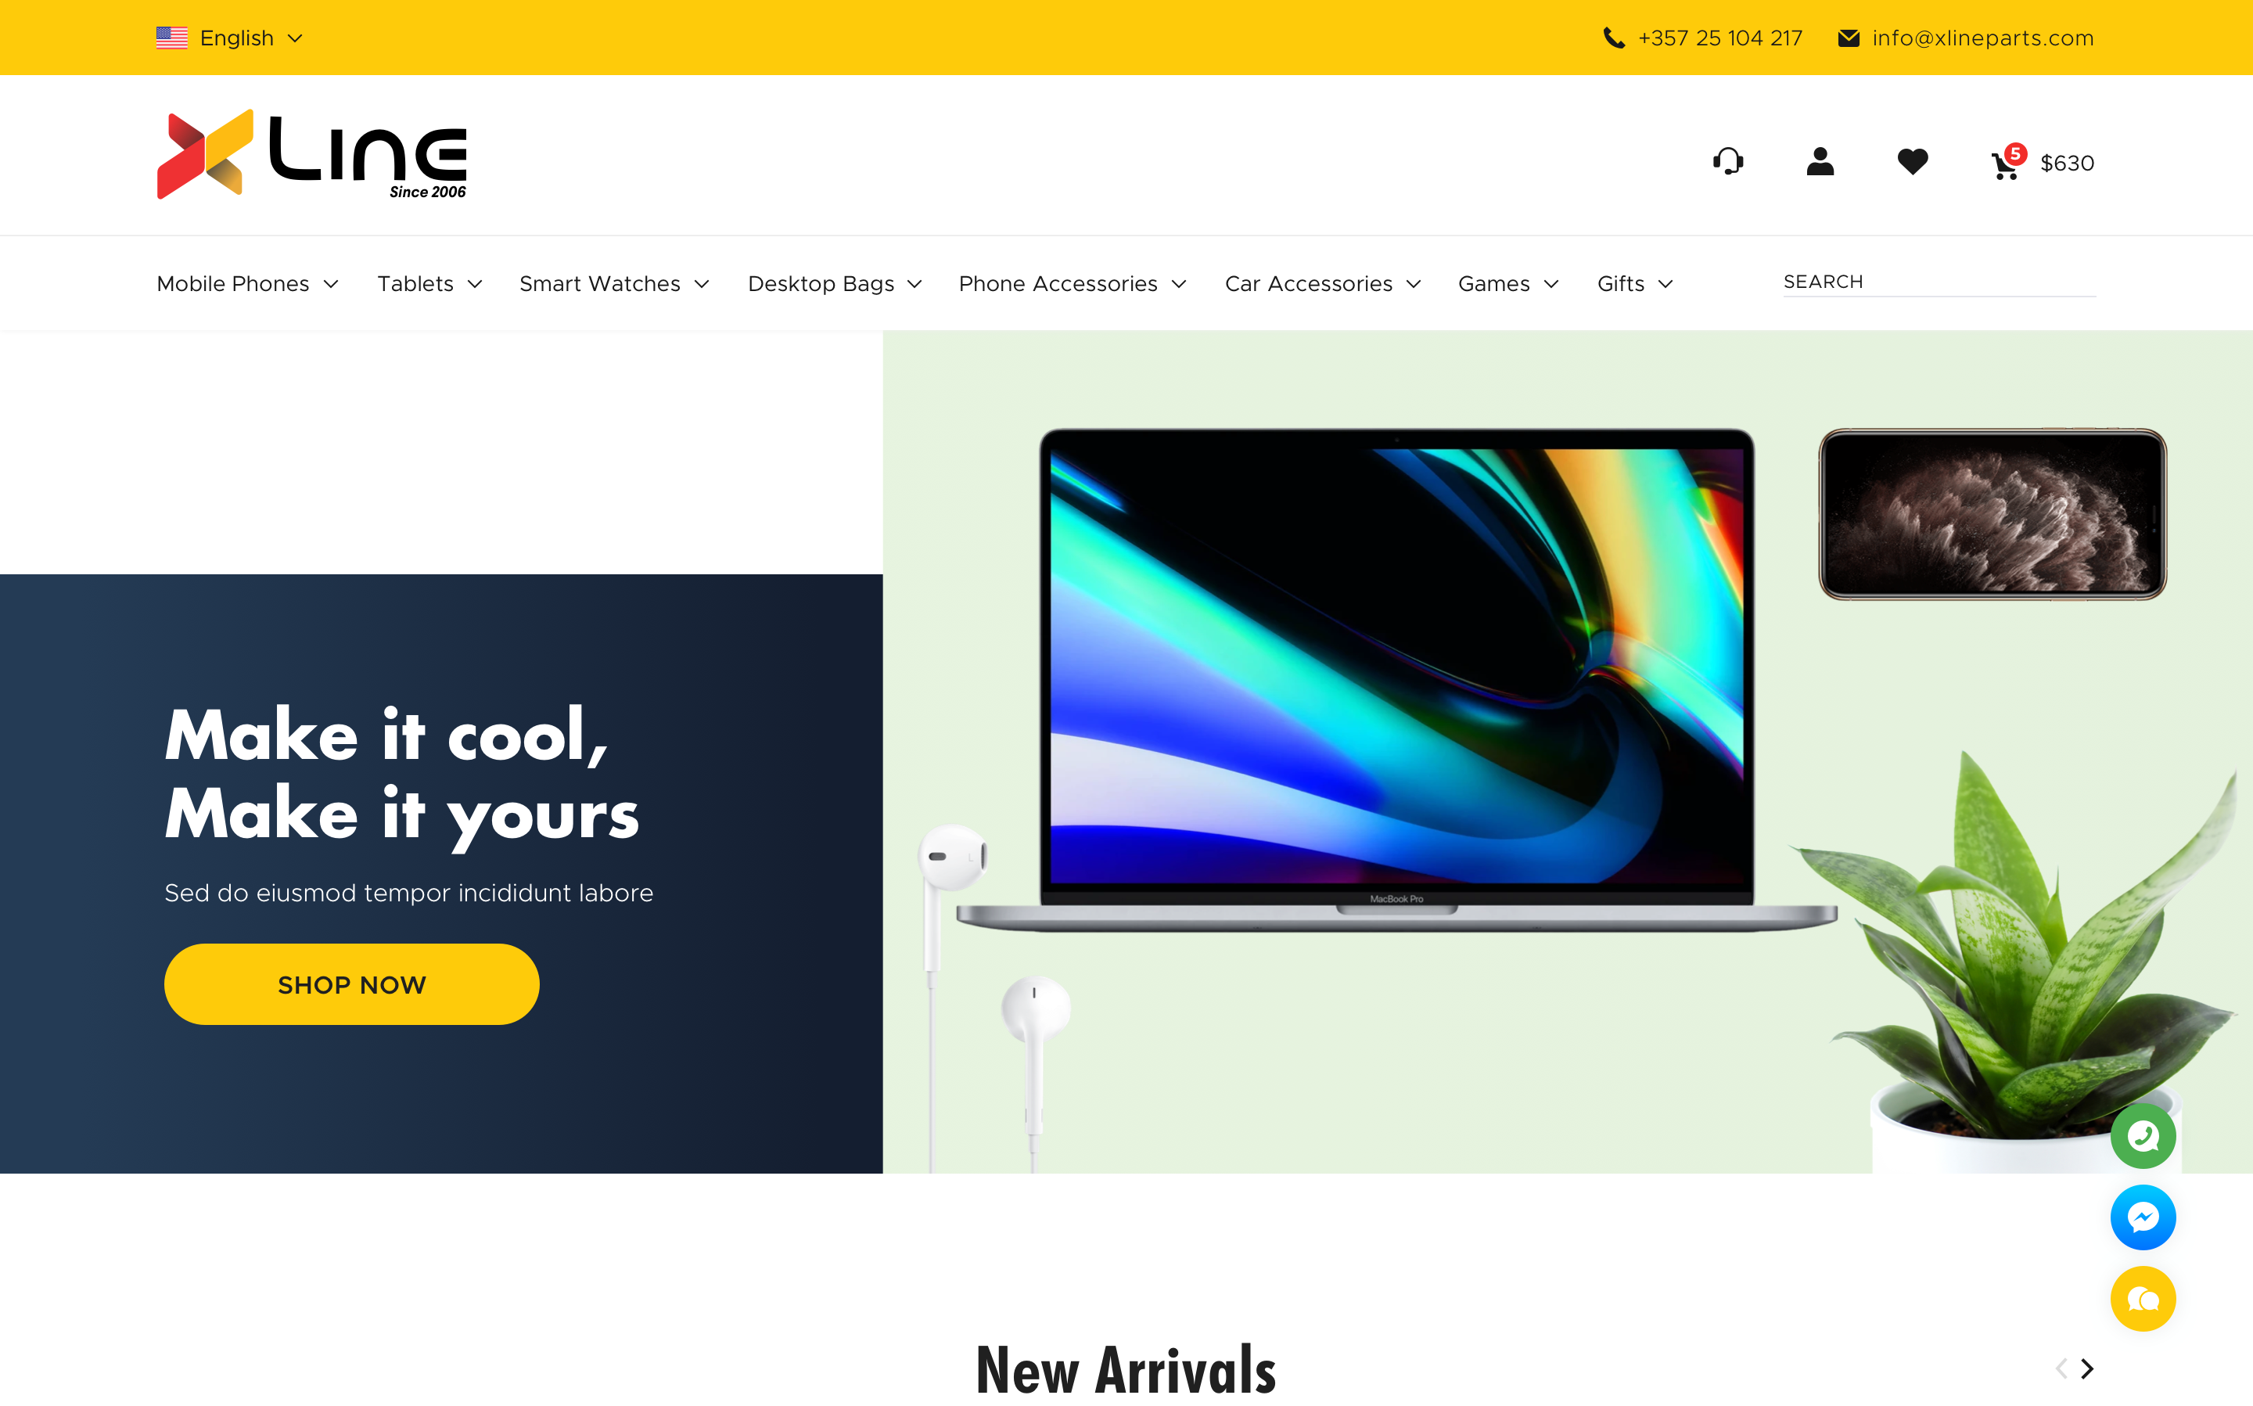Go to next New Arrivals with right arrow
The height and width of the screenshot is (1406, 2253).
[x=2088, y=1368]
